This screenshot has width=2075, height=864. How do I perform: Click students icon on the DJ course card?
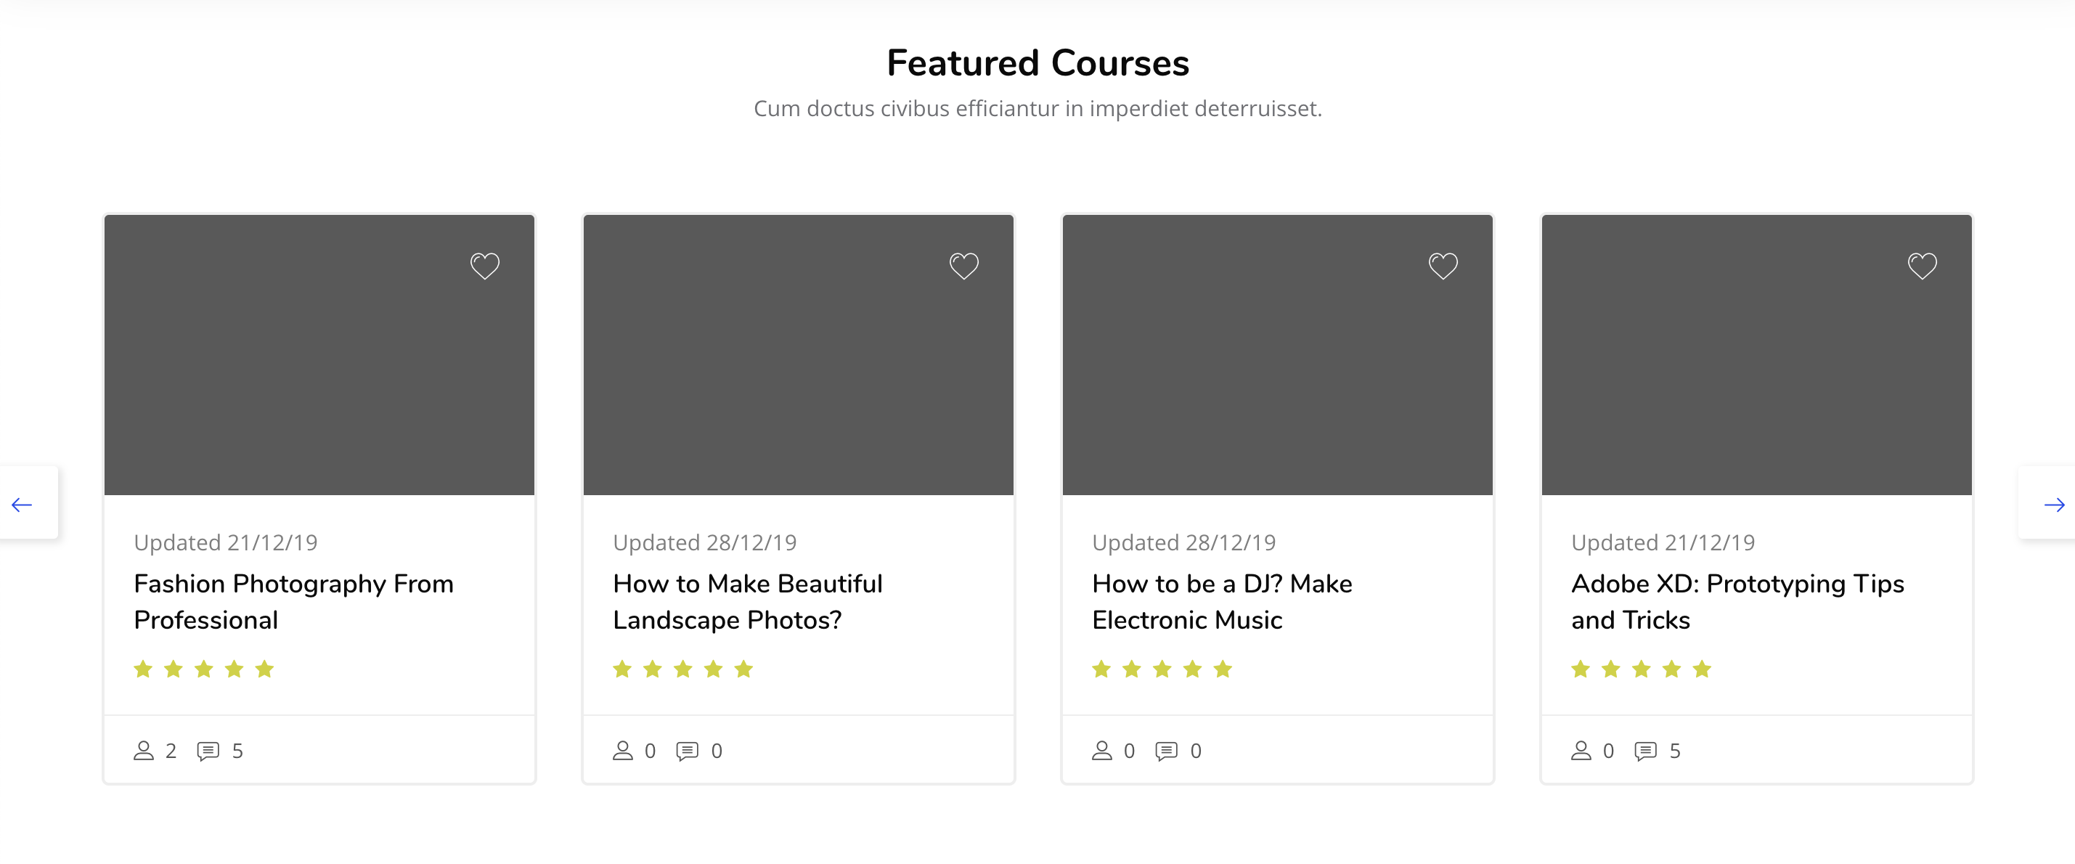[x=1102, y=751]
